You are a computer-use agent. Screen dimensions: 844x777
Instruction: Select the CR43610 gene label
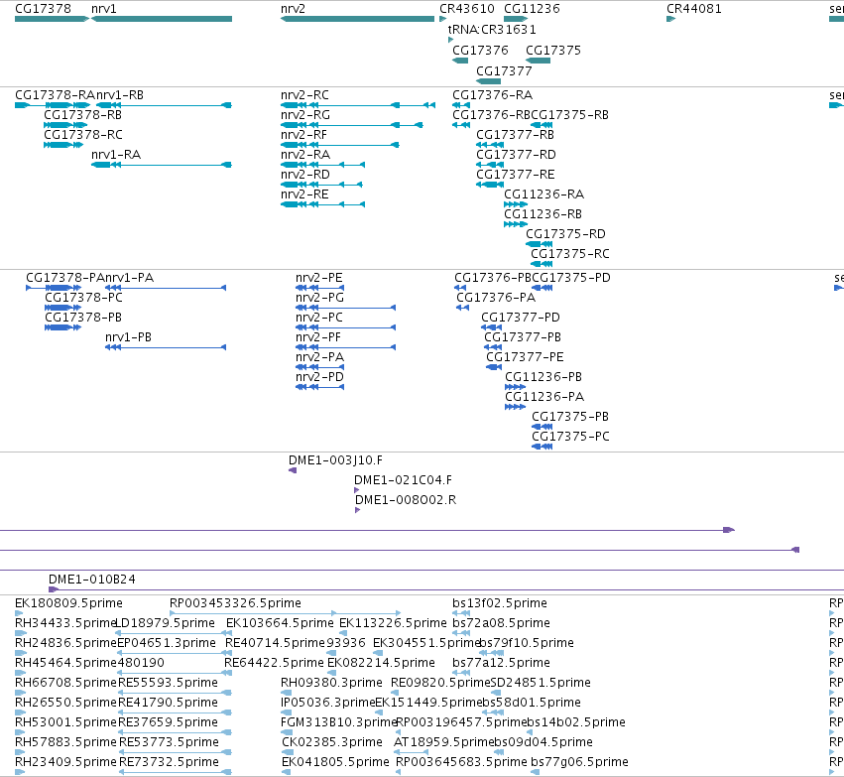coord(467,9)
